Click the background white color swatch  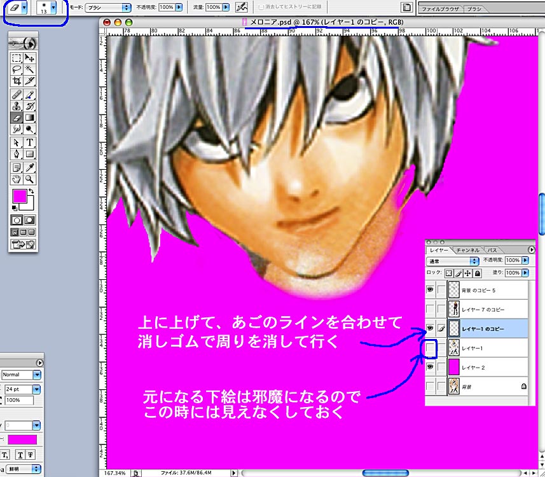point(29,205)
